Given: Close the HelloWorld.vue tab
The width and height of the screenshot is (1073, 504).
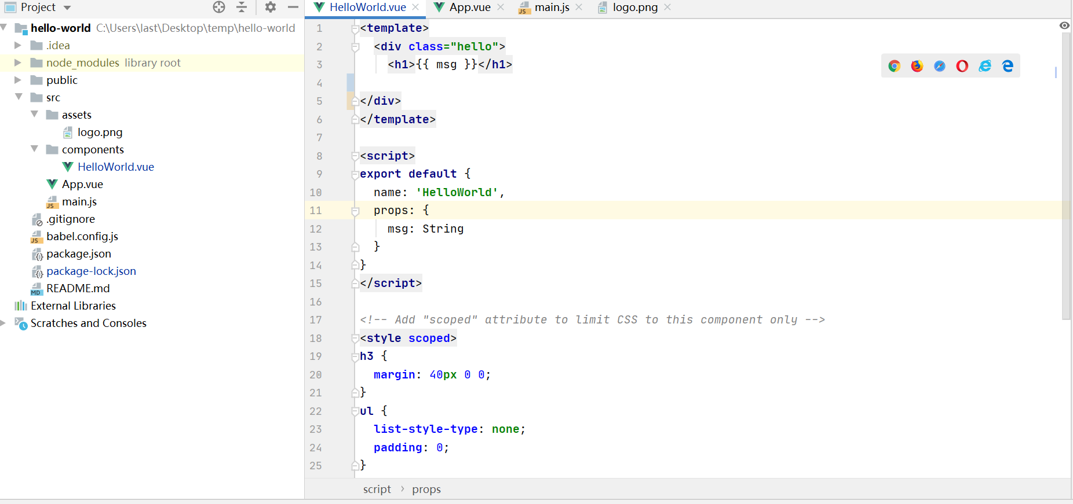Looking at the screenshot, I should (415, 8).
